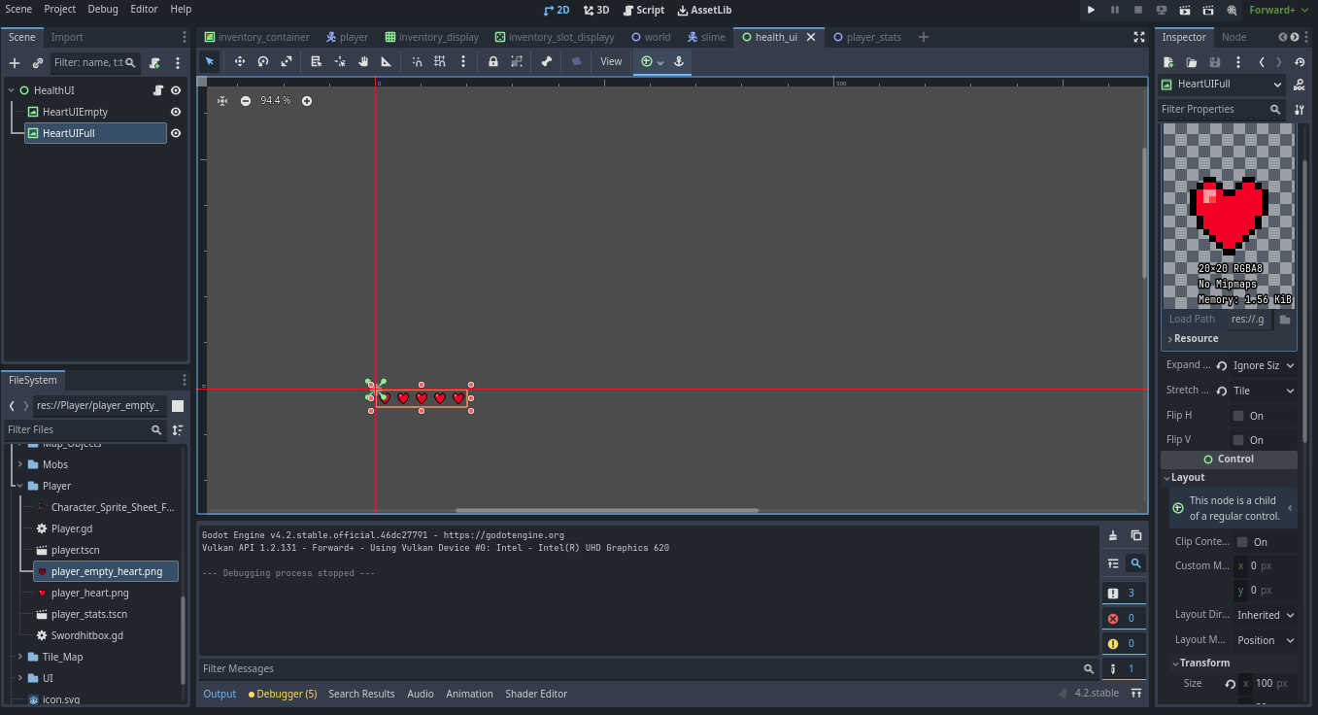
Task: Collapse the Transform section in Inspector
Action: point(1202,663)
